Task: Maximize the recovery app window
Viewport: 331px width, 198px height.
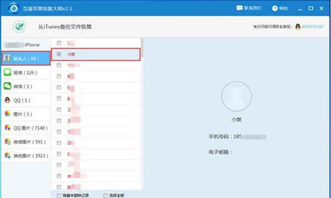Action: 311,8
